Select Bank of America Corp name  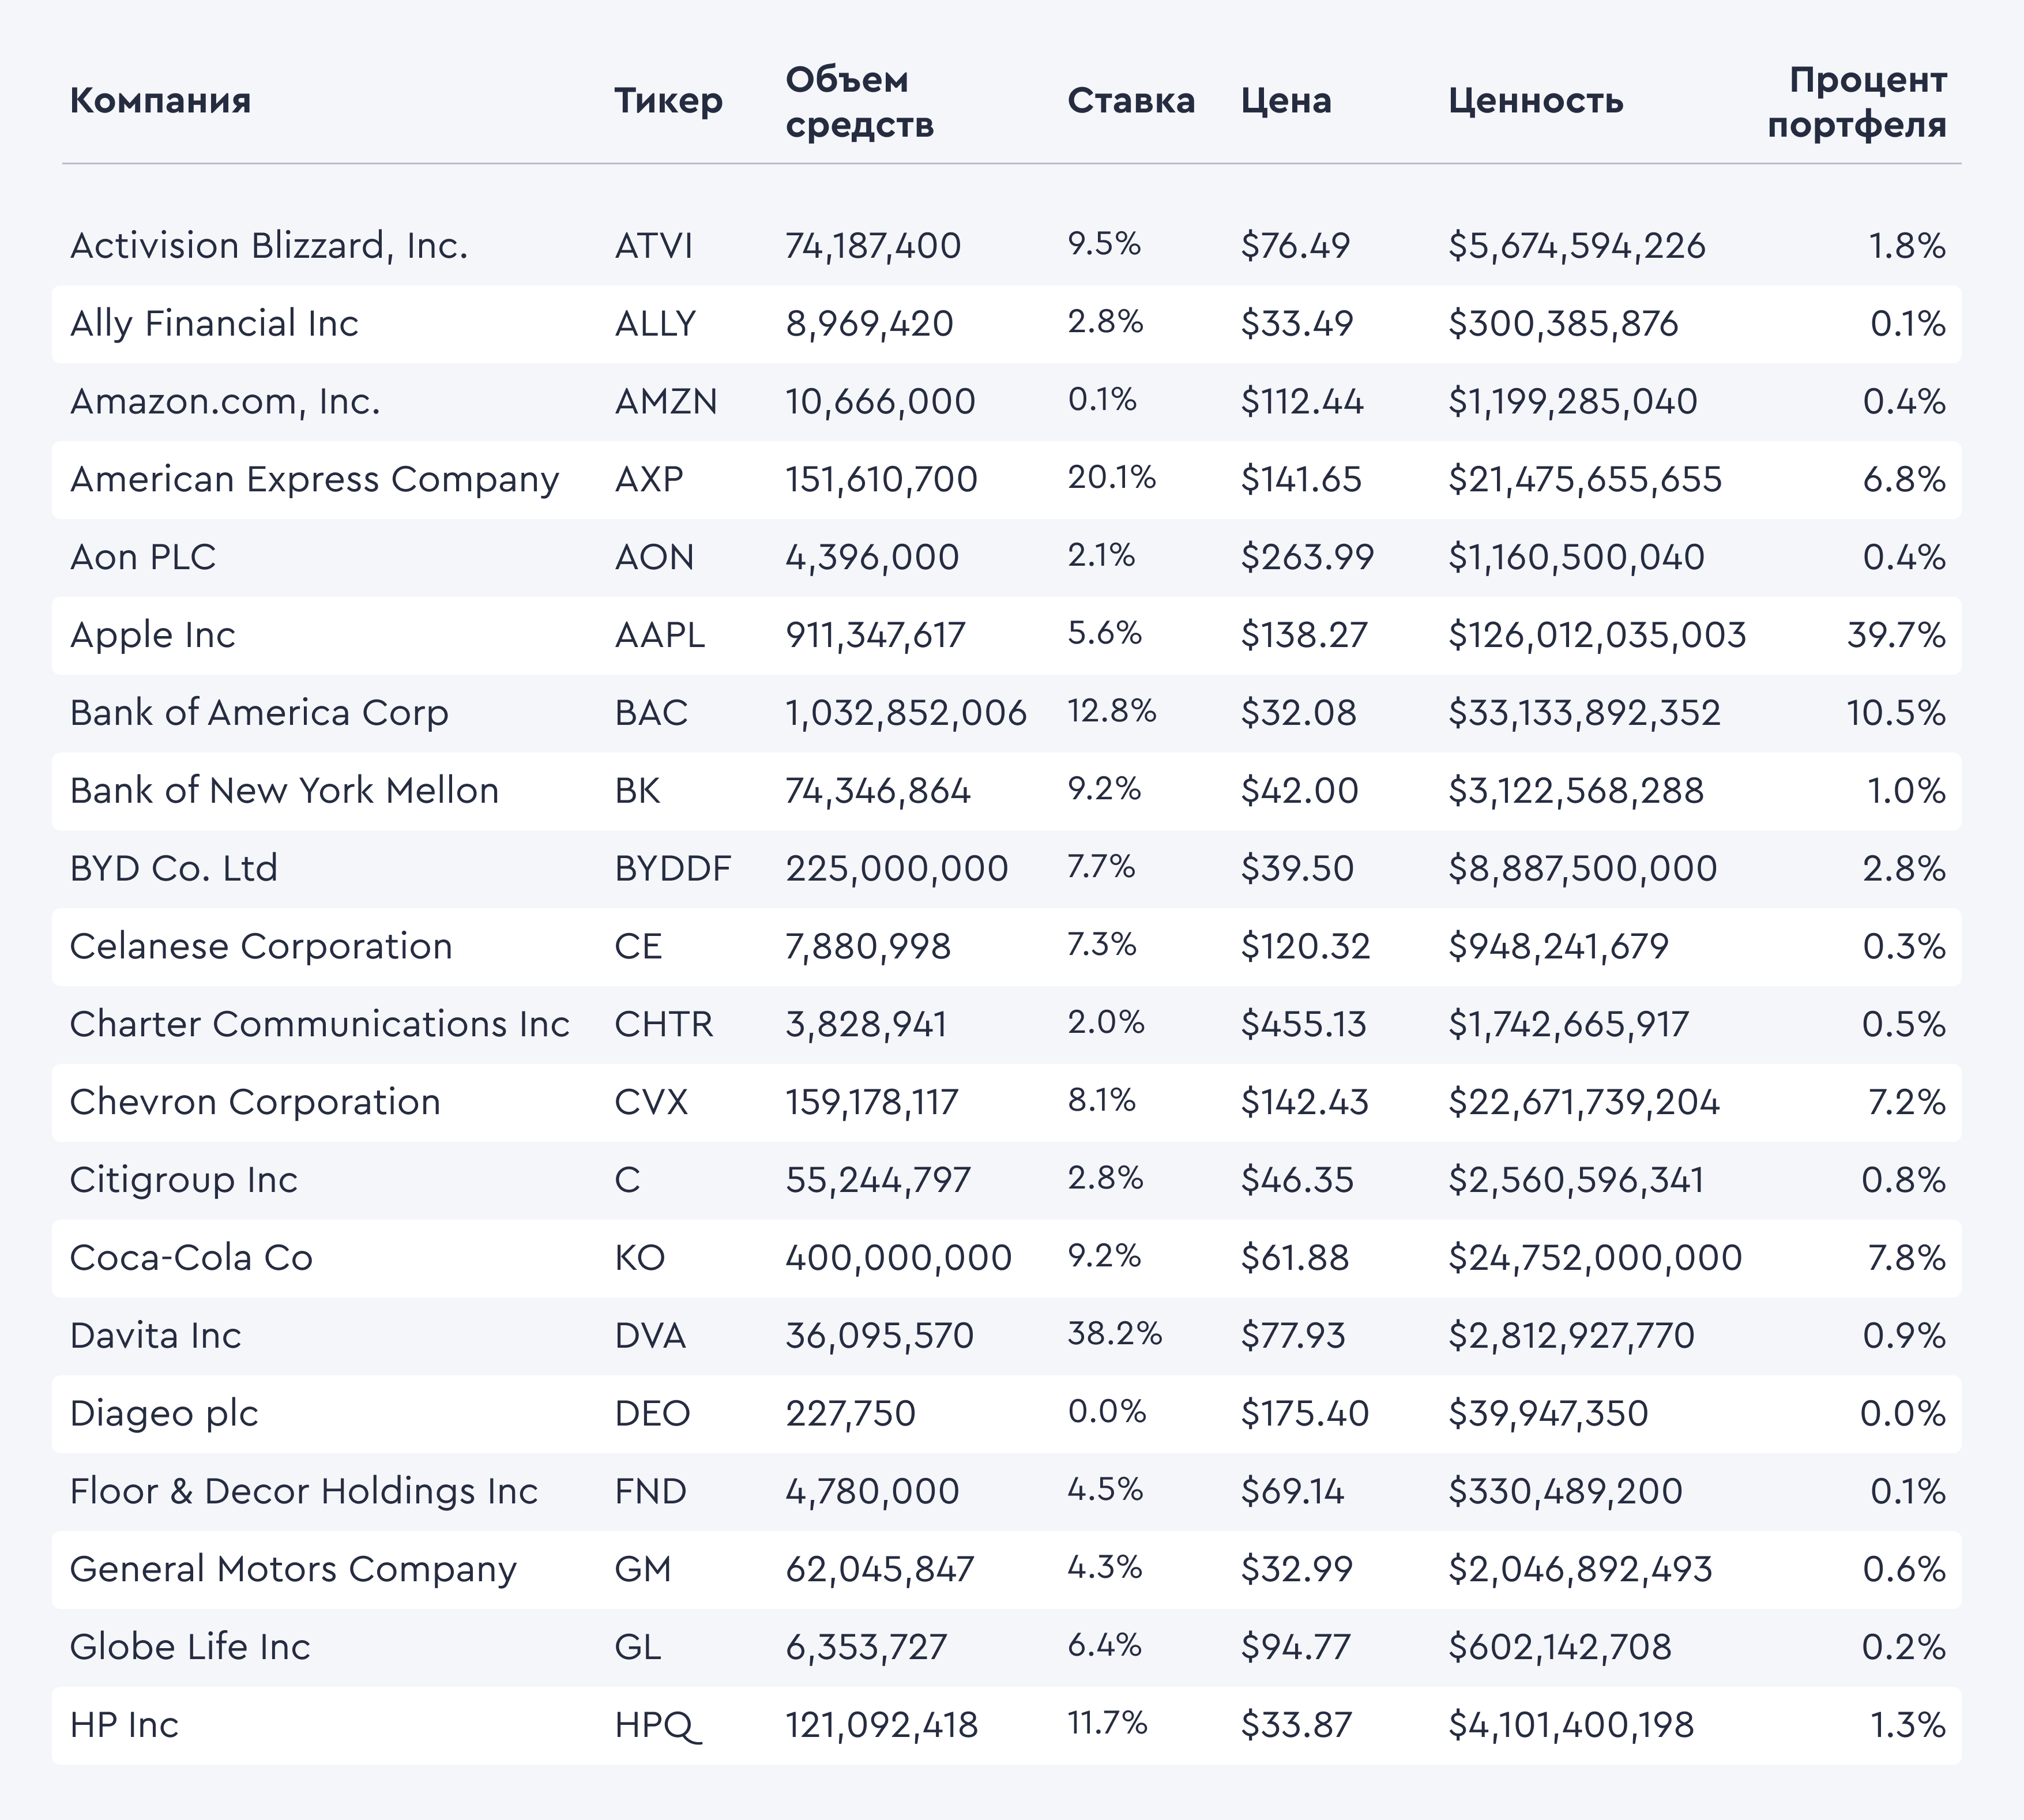pyautogui.click(x=259, y=713)
